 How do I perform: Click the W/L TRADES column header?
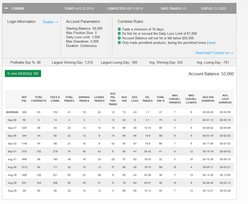click(x=147, y=99)
